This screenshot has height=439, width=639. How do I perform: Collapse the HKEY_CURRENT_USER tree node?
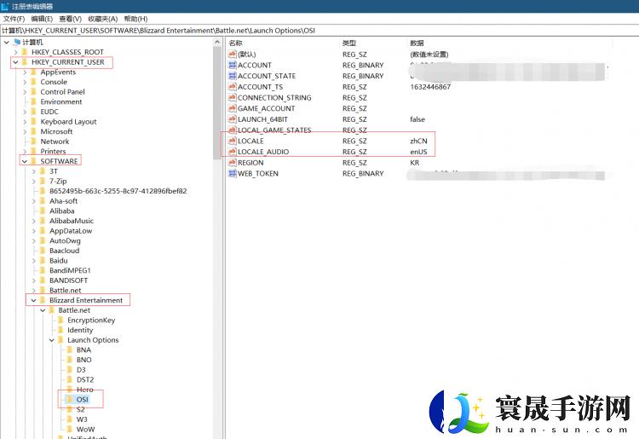pyautogui.click(x=15, y=62)
